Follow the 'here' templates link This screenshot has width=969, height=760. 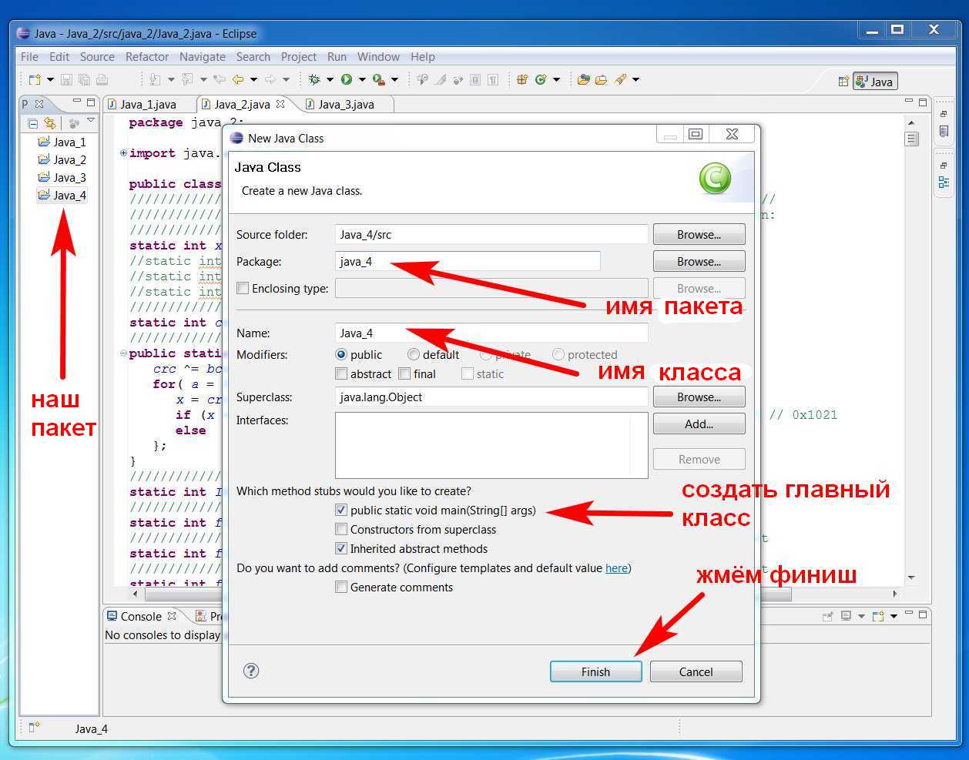[616, 568]
